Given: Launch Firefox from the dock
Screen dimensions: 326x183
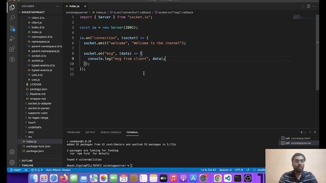Looking at the screenshot, I should (64, 178).
